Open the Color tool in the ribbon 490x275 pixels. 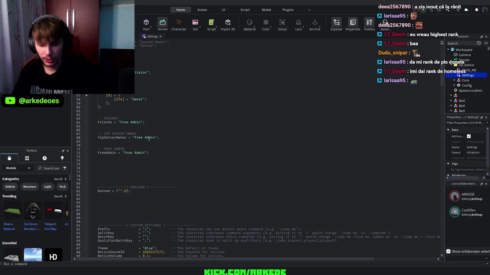pyautogui.click(x=266, y=24)
